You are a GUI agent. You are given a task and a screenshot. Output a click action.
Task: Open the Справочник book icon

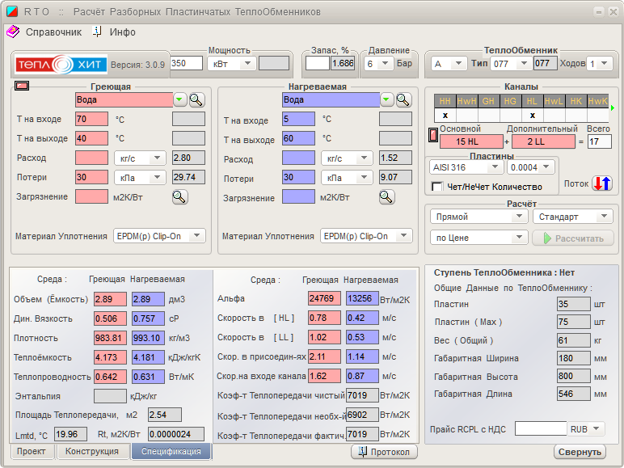point(13,32)
